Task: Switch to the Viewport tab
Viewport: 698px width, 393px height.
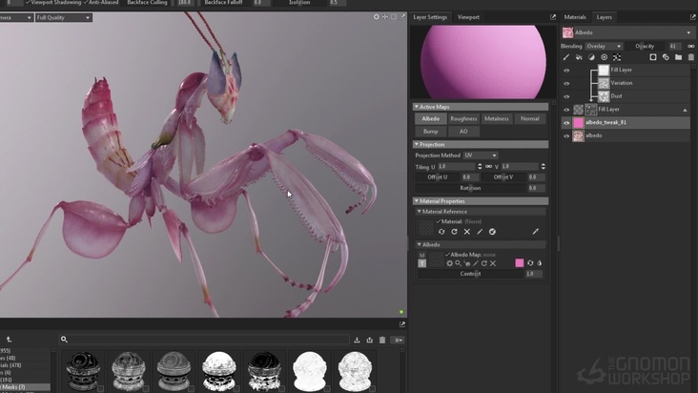Action: pos(468,17)
